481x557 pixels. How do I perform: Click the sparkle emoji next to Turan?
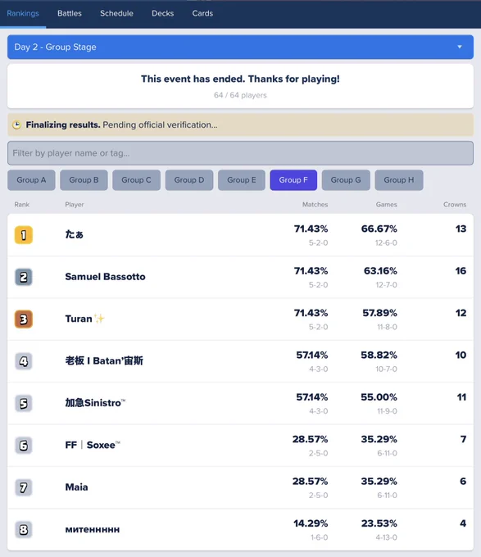pos(99,319)
